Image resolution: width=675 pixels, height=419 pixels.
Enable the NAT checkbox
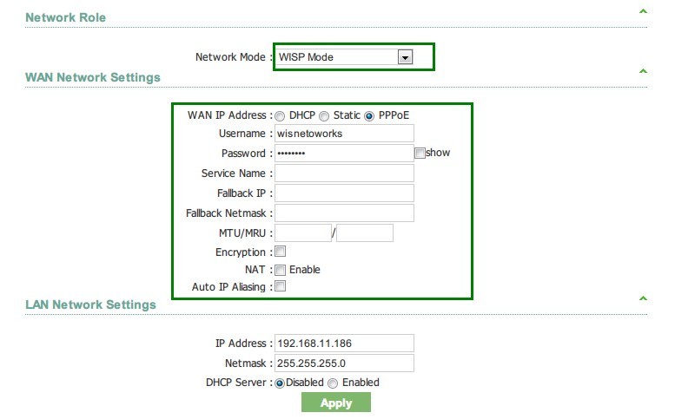(281, 270)
